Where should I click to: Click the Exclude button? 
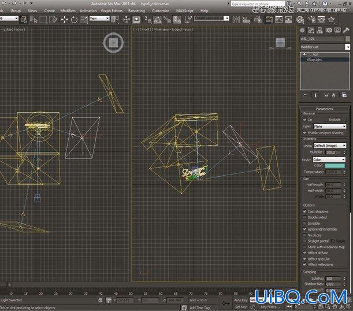click(x=335, y=120)
